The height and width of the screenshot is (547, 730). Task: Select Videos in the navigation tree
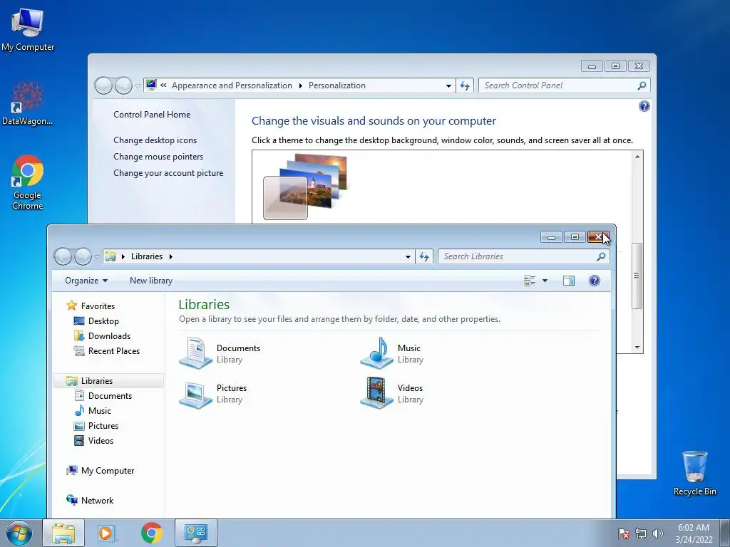(93, 440)
